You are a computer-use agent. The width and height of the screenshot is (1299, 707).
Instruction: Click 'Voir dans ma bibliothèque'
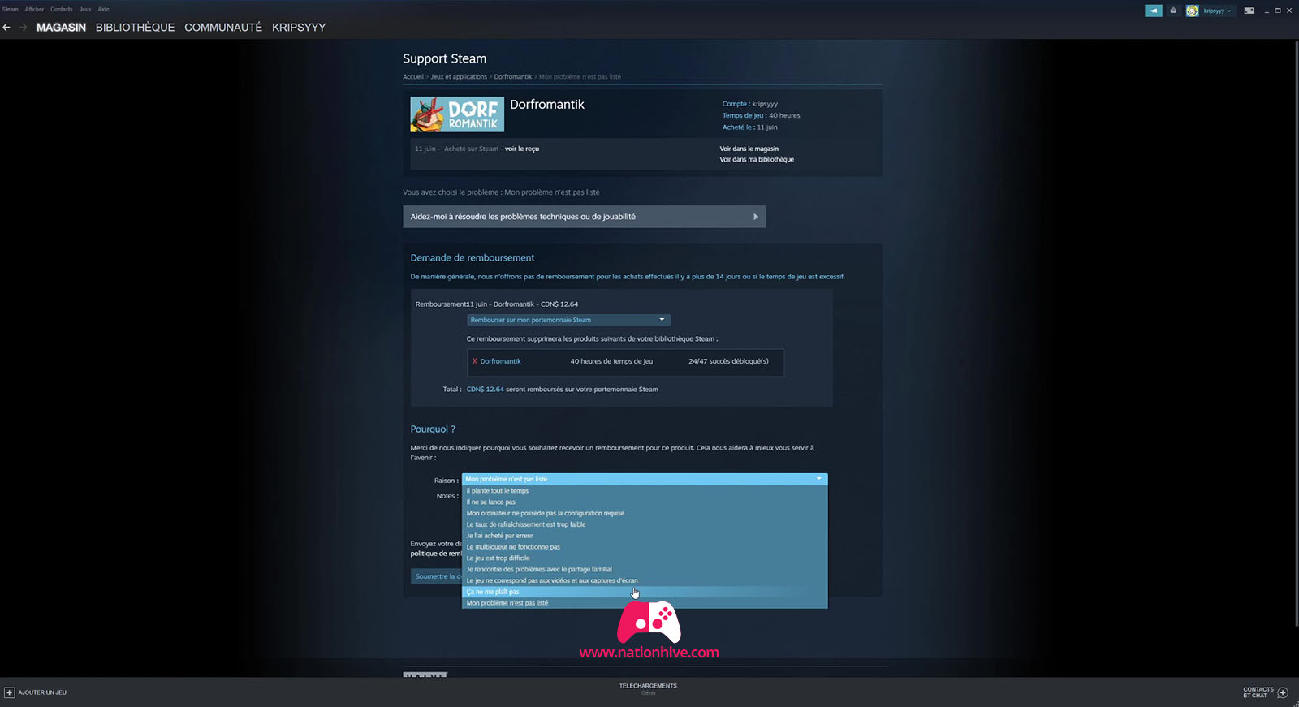coord(757,159)
